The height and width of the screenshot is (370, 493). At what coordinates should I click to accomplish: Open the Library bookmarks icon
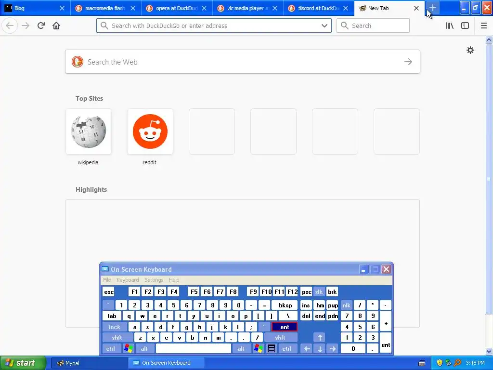tap(450, 26)
